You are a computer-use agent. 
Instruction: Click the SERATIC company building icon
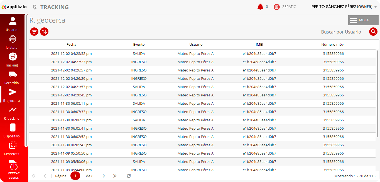[276, 7]
